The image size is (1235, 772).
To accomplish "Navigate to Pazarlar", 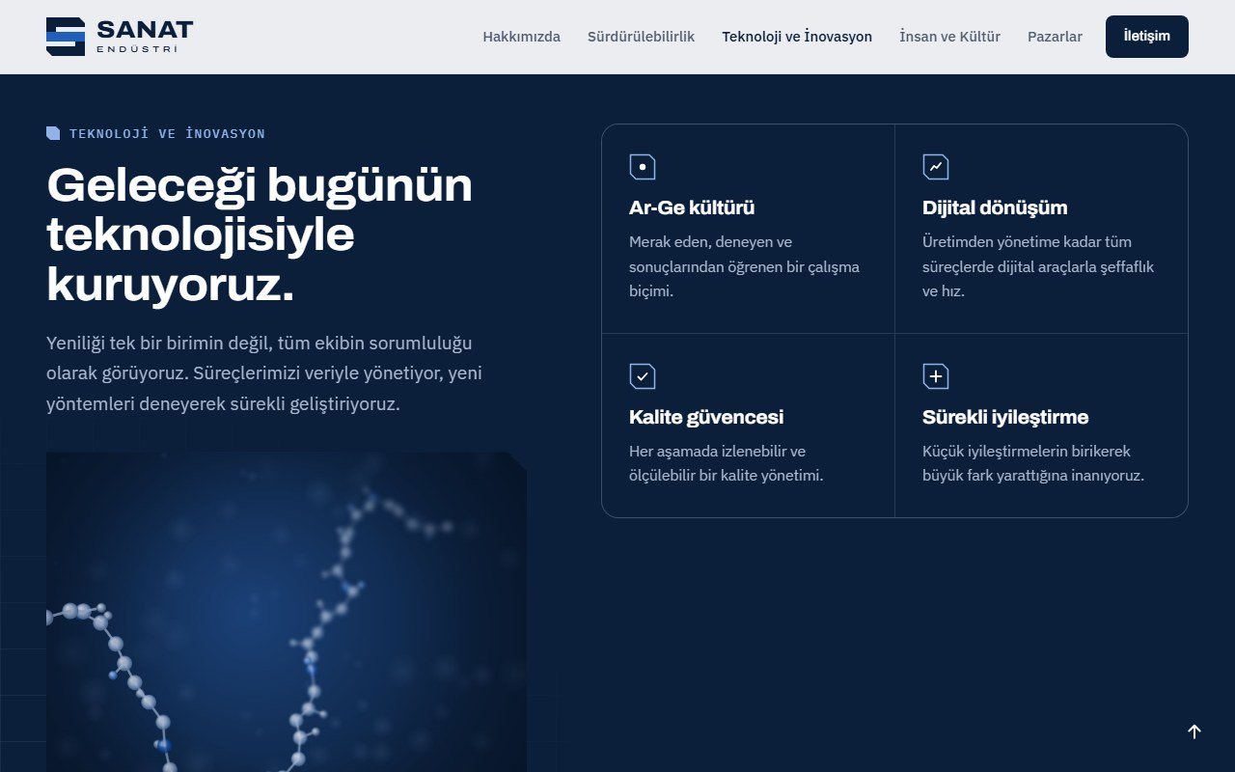I will pyautogui.click(x=1055, y=37).
